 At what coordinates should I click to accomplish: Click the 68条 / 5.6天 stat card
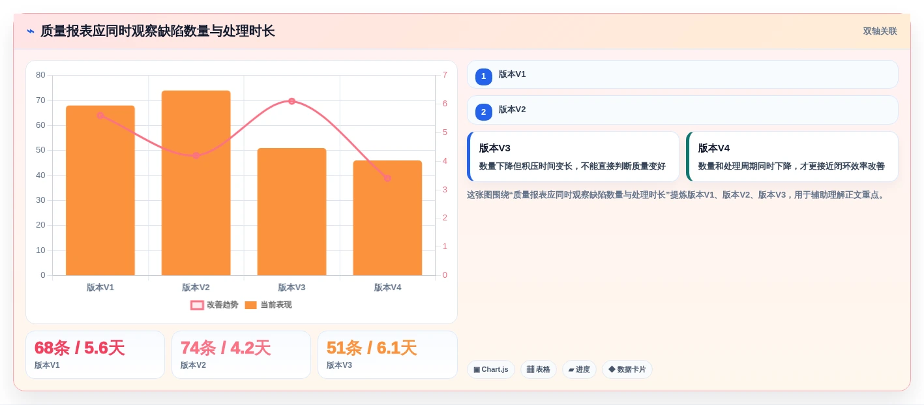pyautogui.click(x=95, y=355)
